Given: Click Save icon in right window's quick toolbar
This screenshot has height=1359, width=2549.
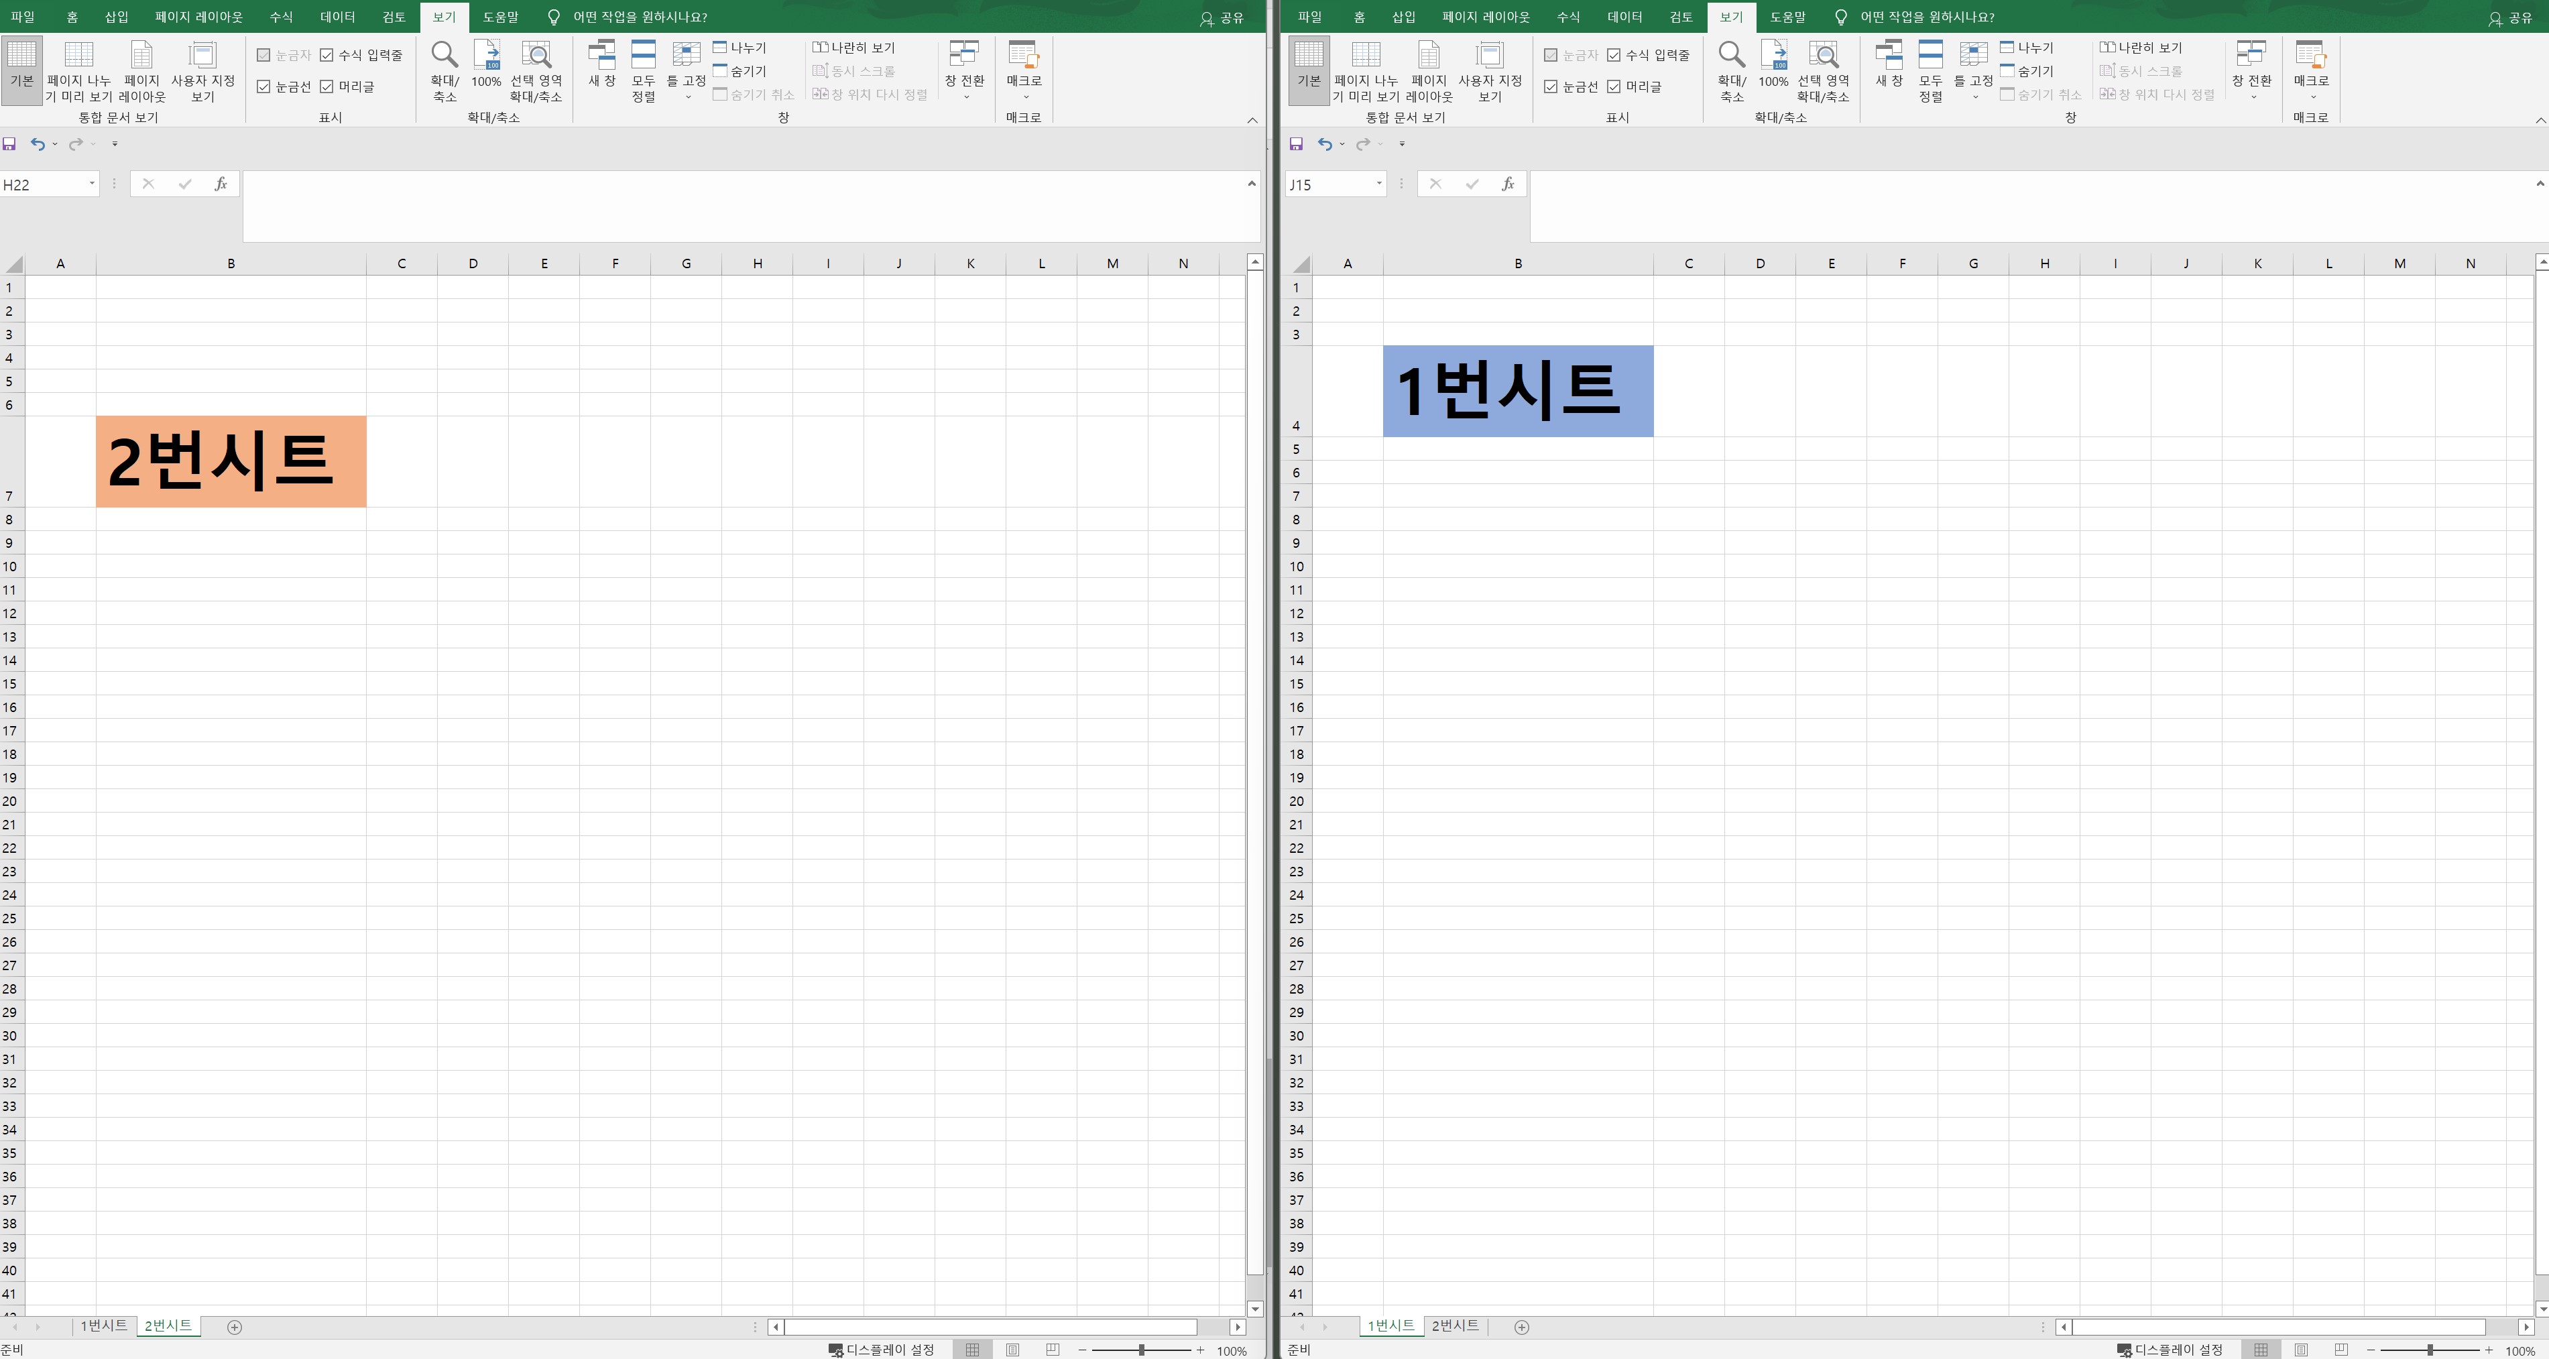Looking at the screenshot, I should (x=1295, y=145).
